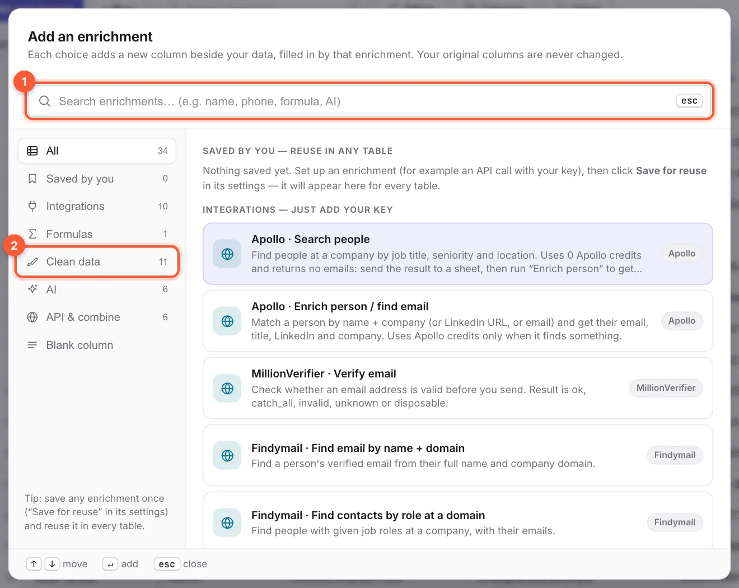Add Apollo Search people enrichment
This screenshot has height=588, width=739.
tap(457, 254)
